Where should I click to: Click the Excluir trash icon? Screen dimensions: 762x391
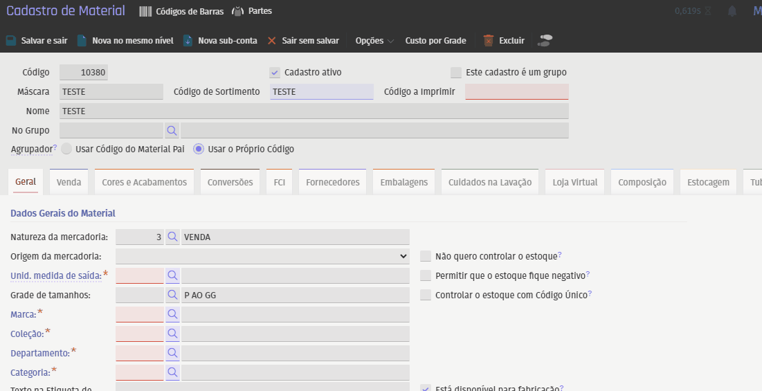[489, 41]
